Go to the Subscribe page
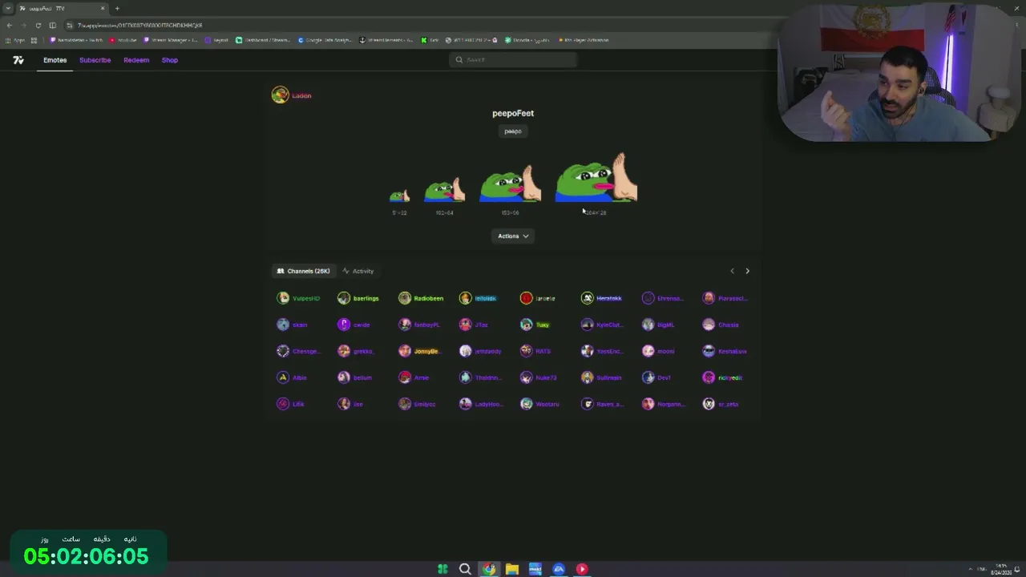The width and height of the screenshot is (1026, 577). (95, 60)
